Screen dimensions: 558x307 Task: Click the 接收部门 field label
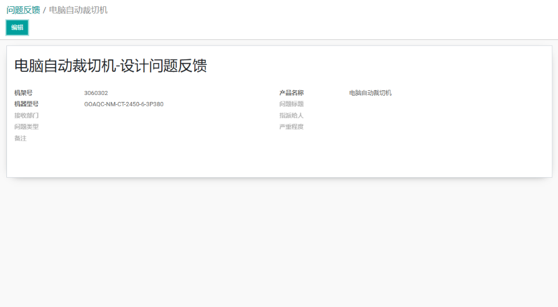pyautogui.click(x=26, y=115)
